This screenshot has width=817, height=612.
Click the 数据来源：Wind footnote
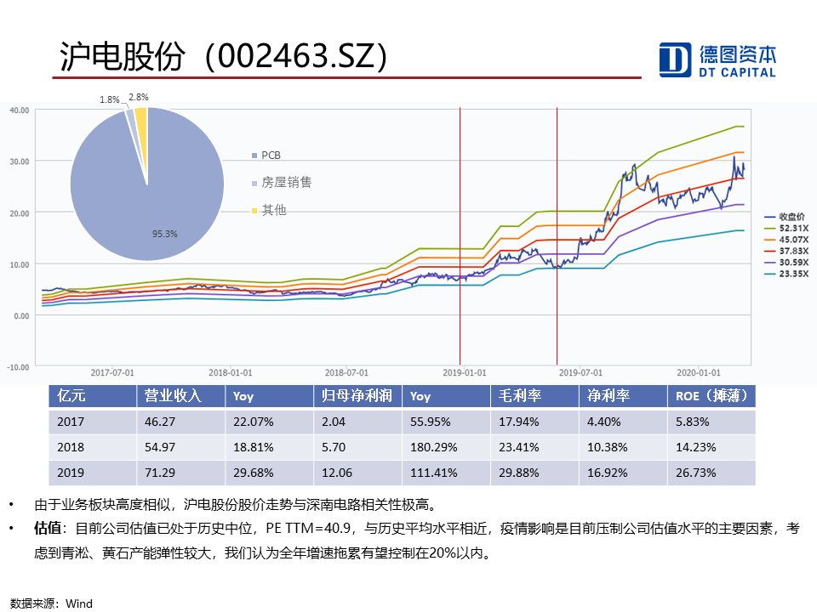51,603
